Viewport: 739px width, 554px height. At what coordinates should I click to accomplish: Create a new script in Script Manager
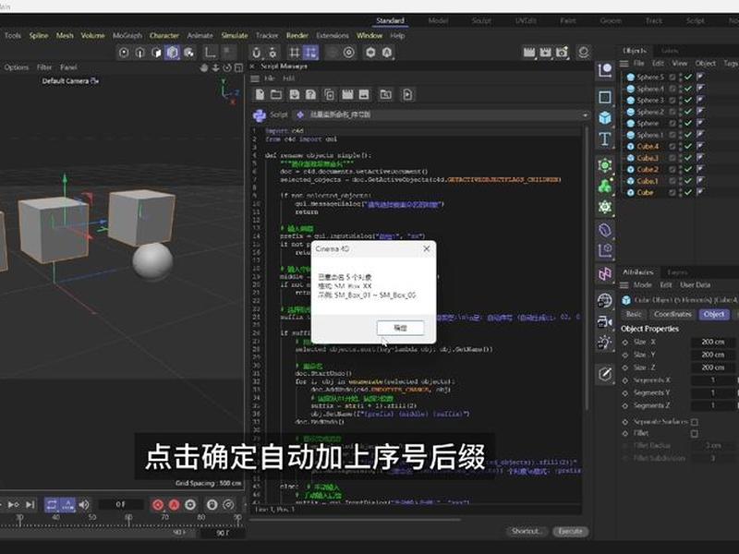click(x=260, y=95)
